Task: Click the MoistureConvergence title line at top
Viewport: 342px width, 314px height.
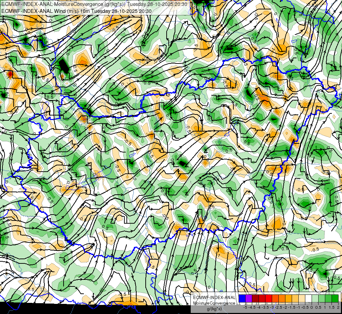Action: coord(94,4)
